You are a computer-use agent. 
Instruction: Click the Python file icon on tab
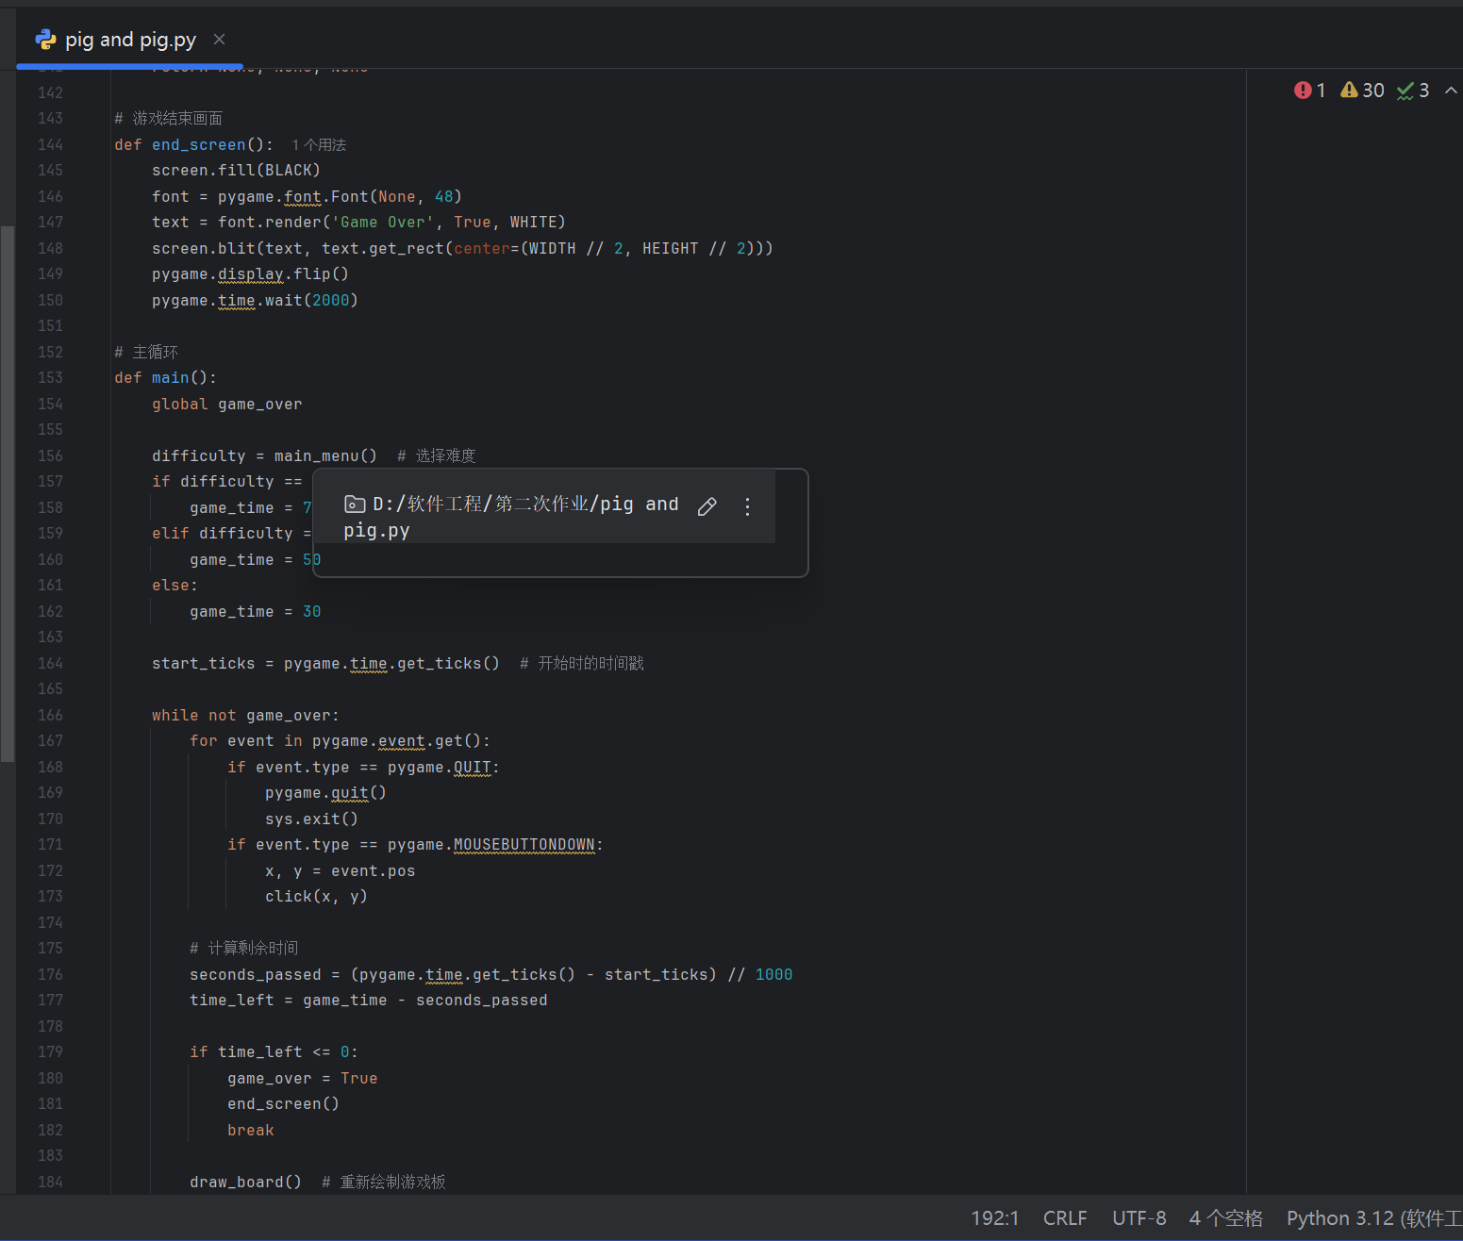[45, 40]
